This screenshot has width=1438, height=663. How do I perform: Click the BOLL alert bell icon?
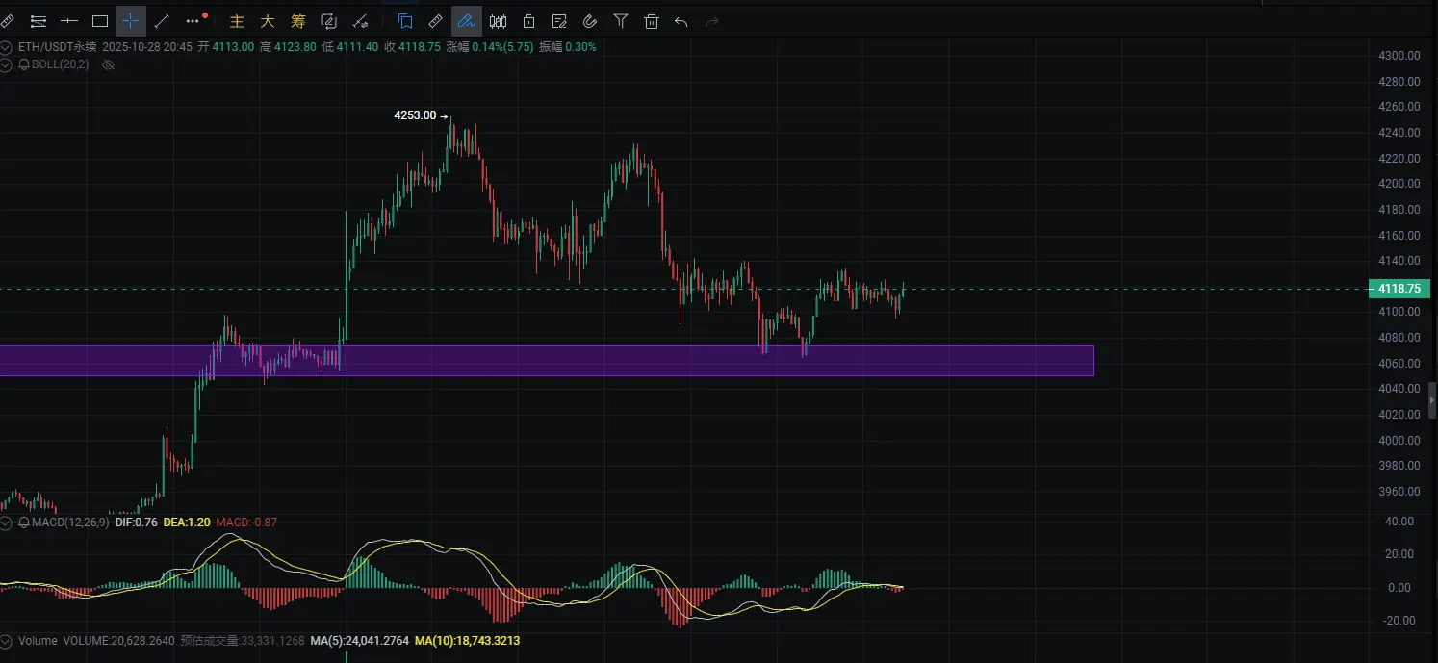point(23,64)
